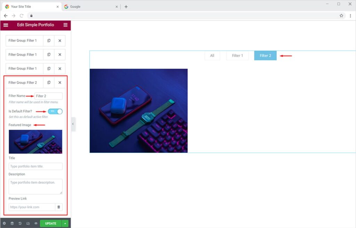
Task: Toggle the Is Default Filter switch
Action: pyautogui.click(x=55, y=111)
